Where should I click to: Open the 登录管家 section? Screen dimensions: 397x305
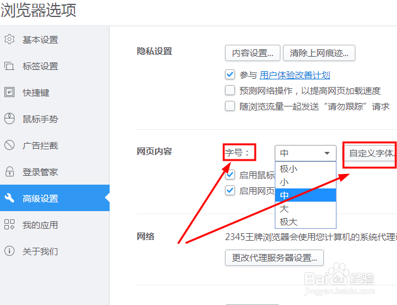point(55,171)
